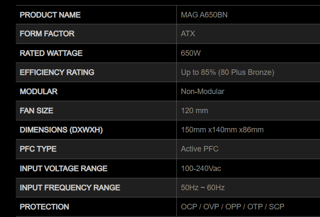Viewport: 320px width, 217px height.
Task: Click the INPUT VOLTAGE RANGE label
Action: 63,168
